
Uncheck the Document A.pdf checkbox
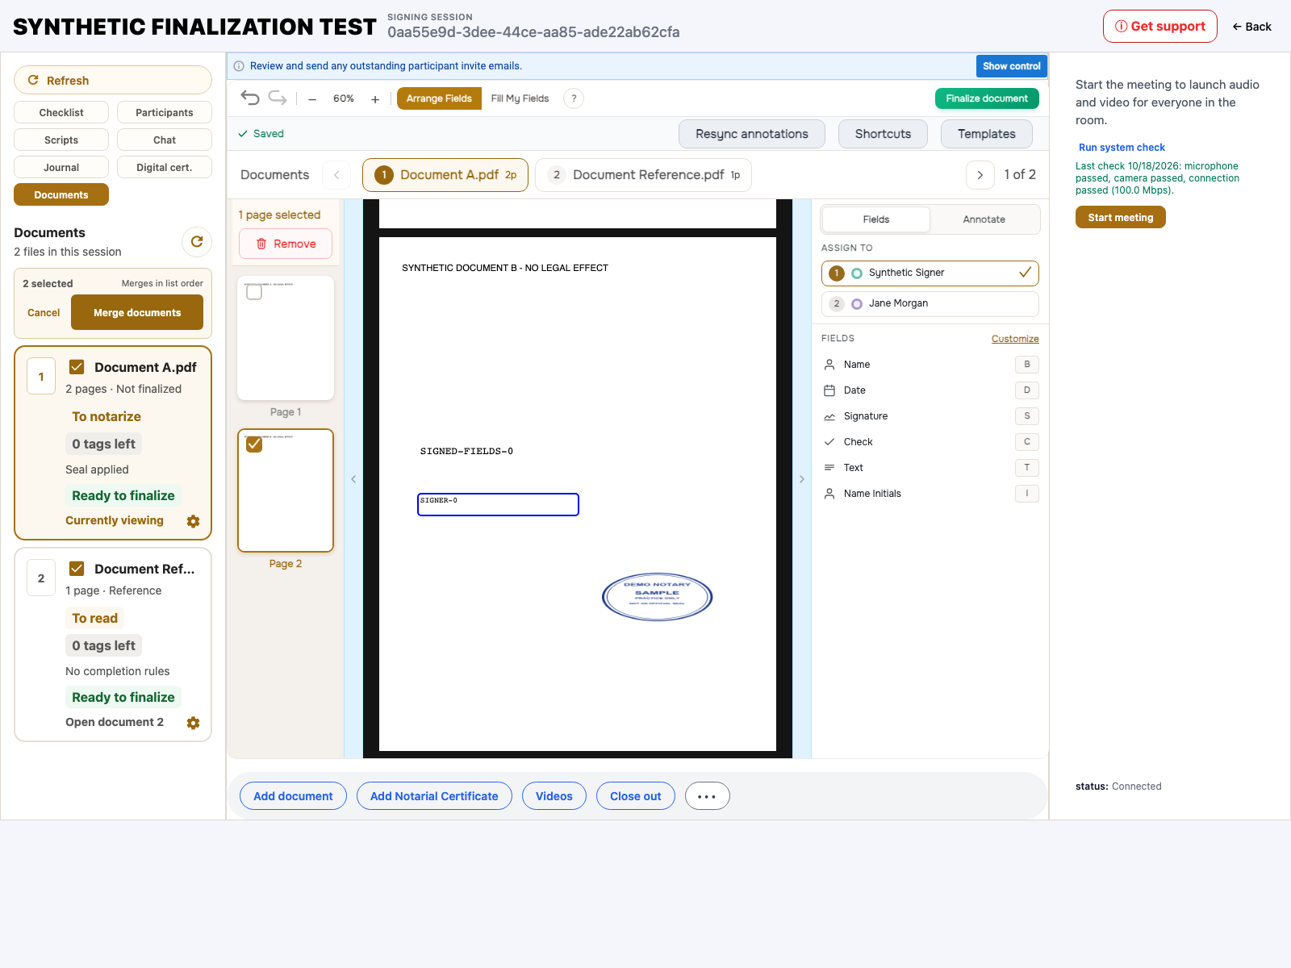tap(77, 367)
